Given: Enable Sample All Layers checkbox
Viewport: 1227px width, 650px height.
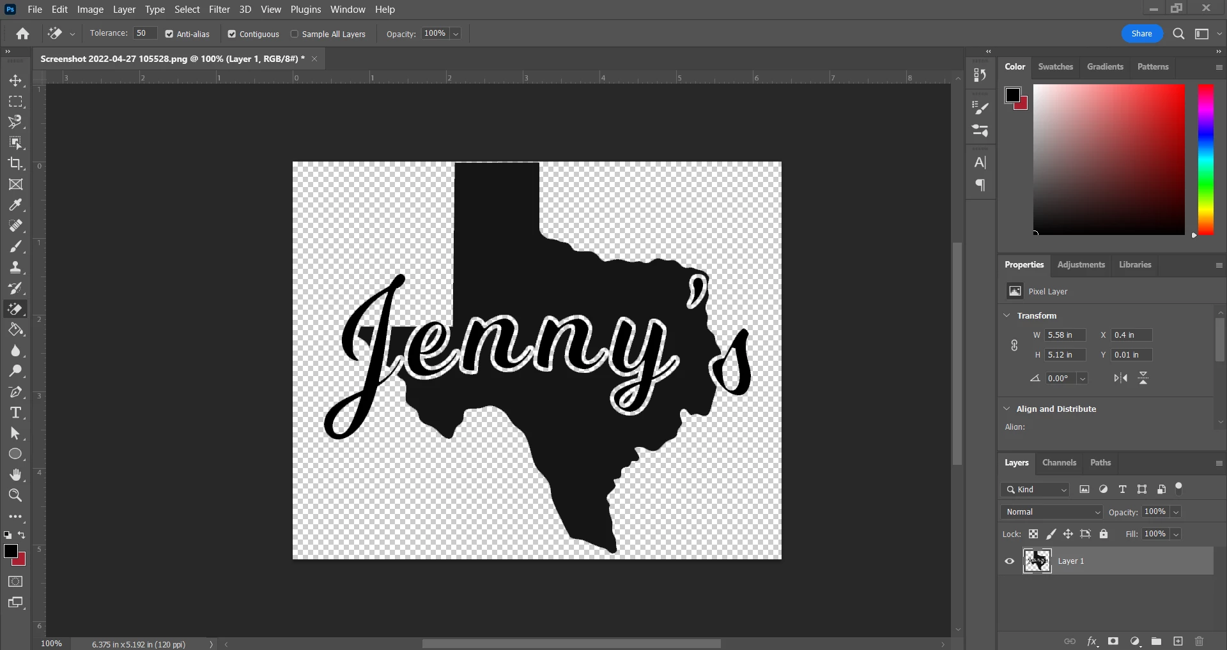Looking at the screenshot, I should click(x=294, y=34).
